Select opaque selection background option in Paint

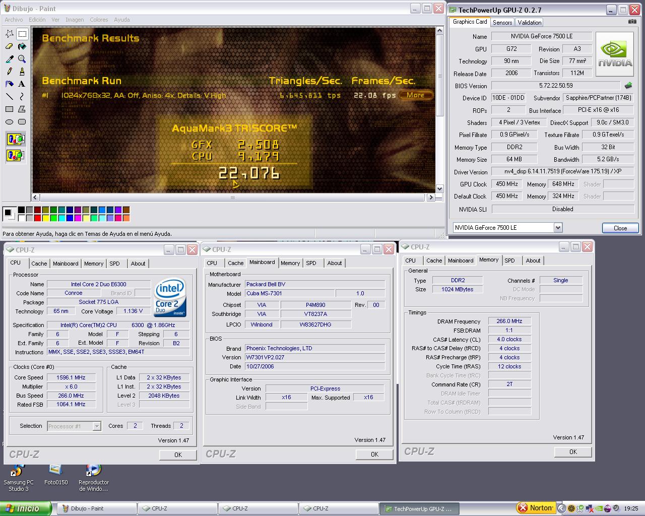pos(16,140)
